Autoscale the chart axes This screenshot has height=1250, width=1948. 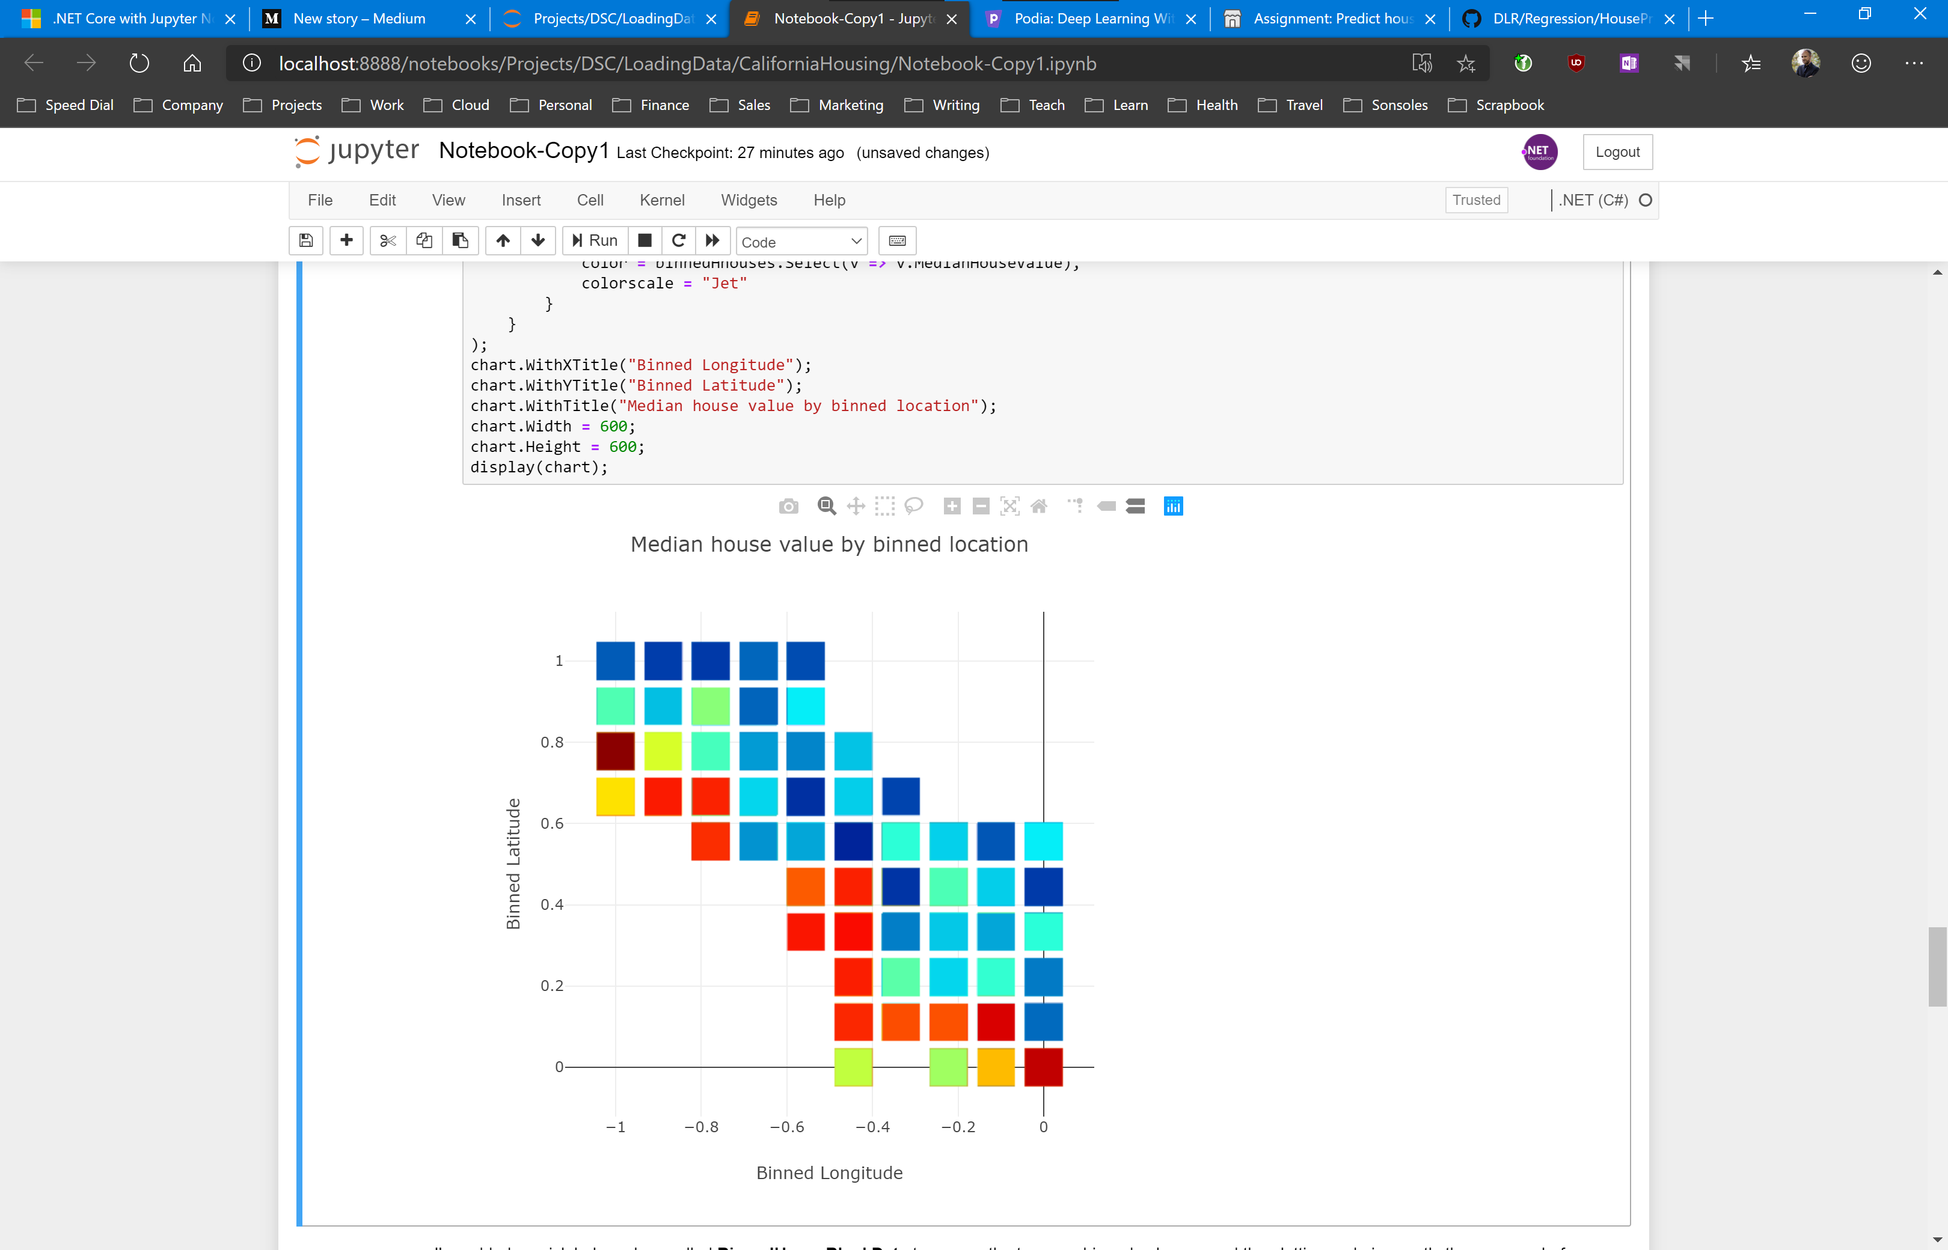click(1009, 505)
